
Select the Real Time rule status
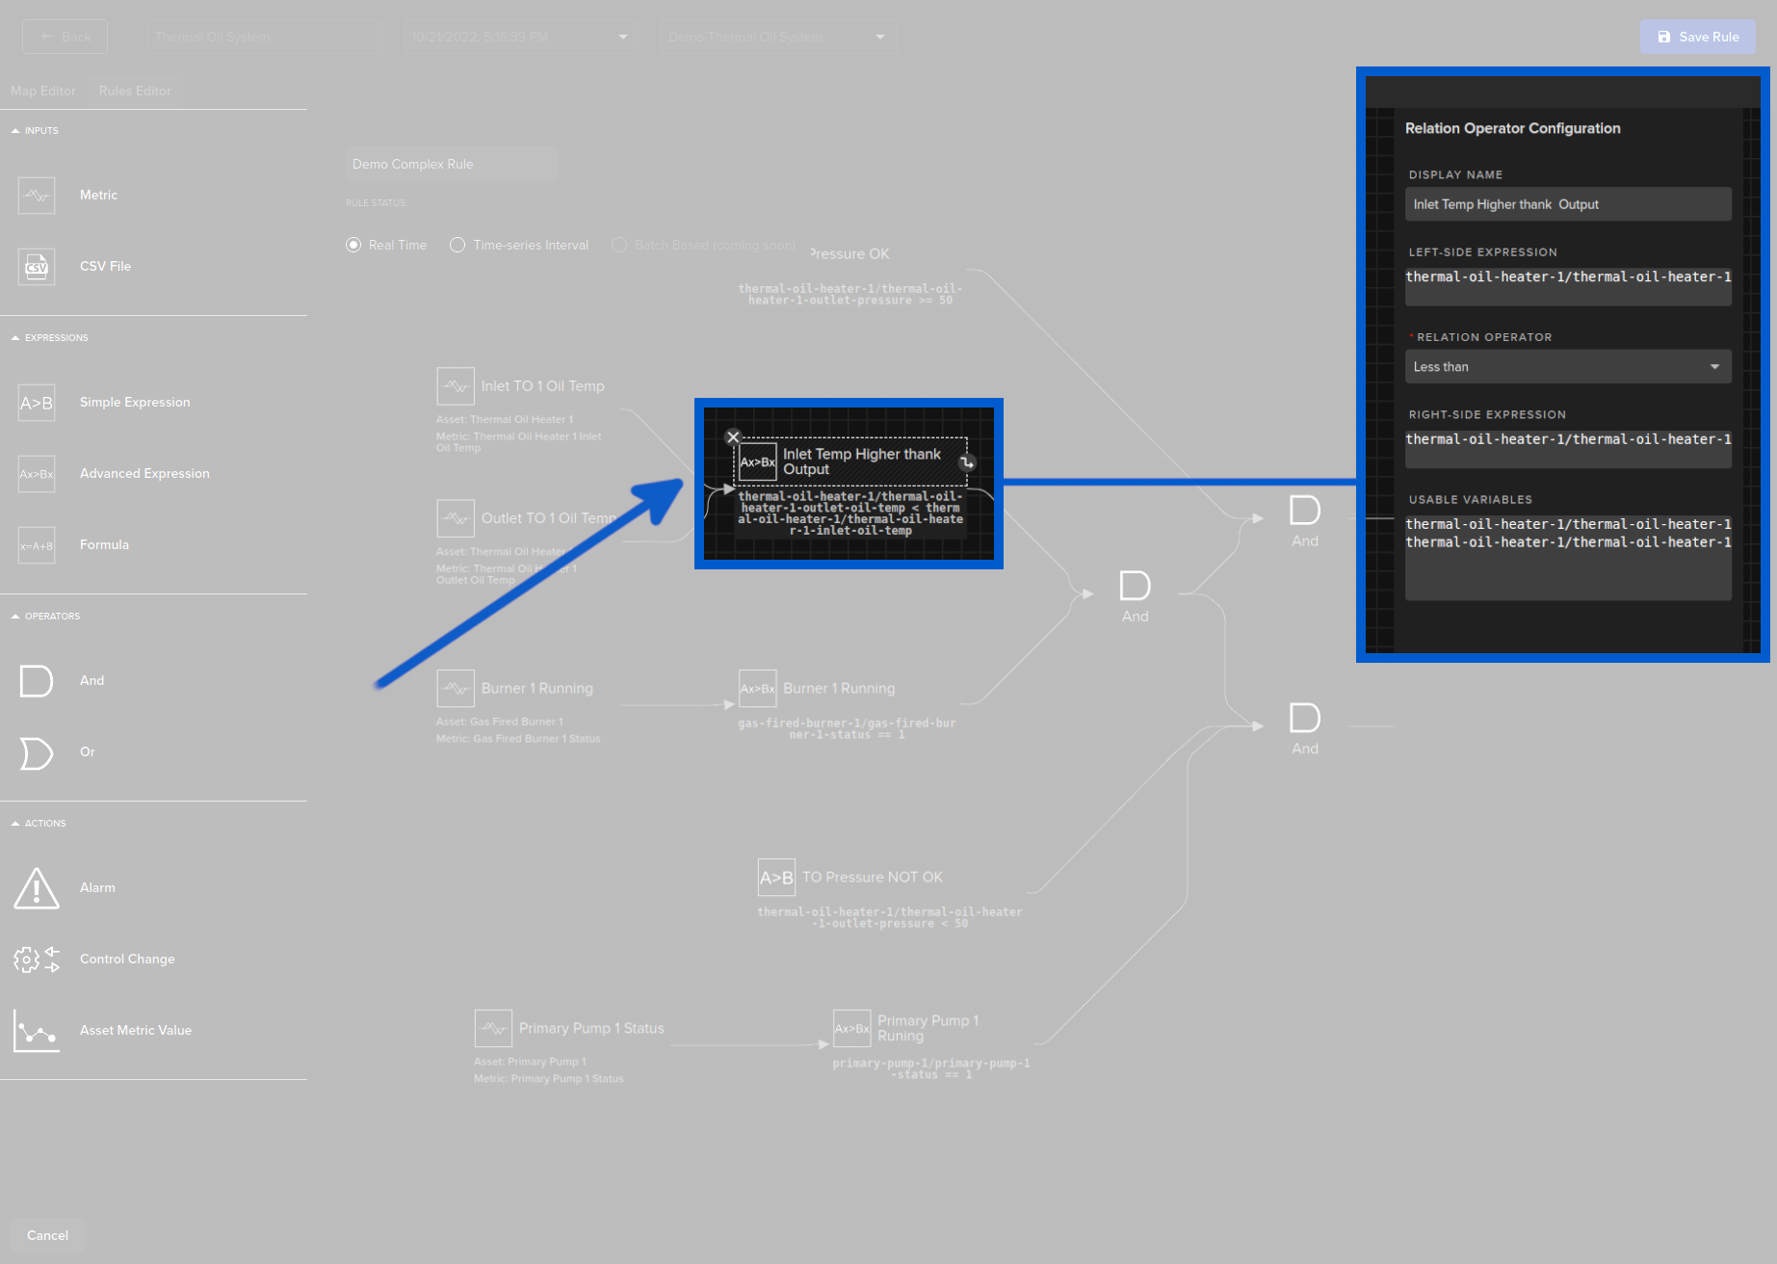(353, 245)
